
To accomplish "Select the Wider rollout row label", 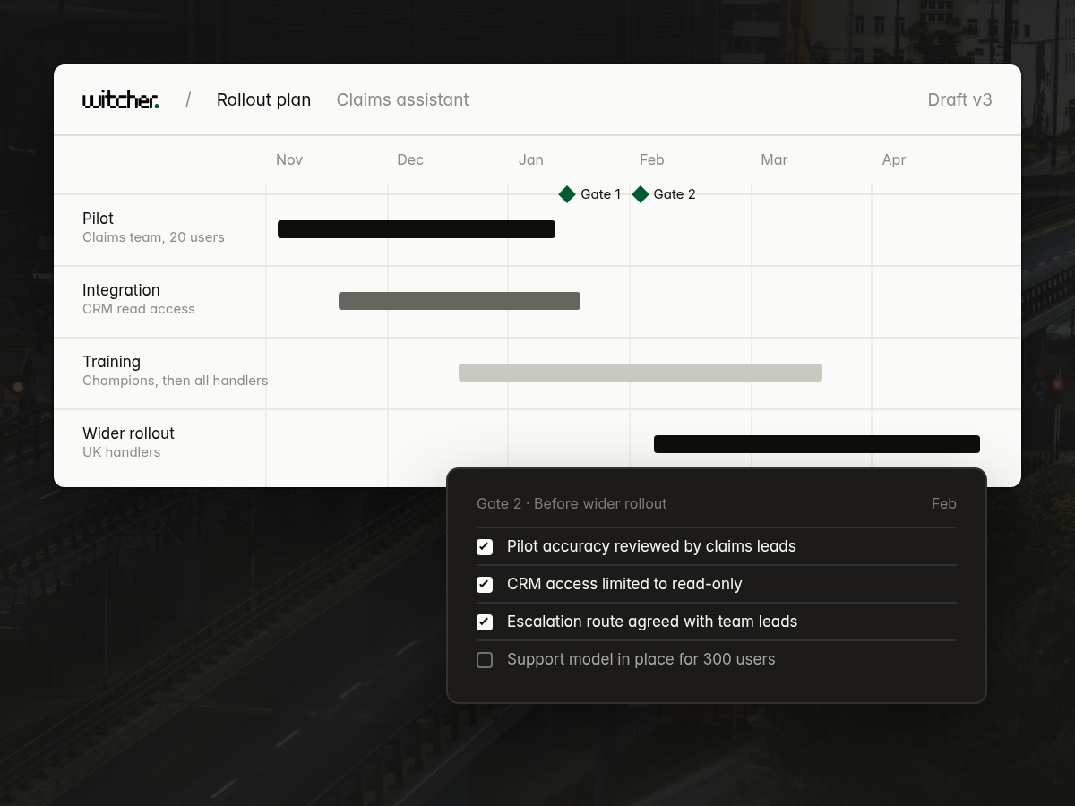I will click(x=128, y=433).
